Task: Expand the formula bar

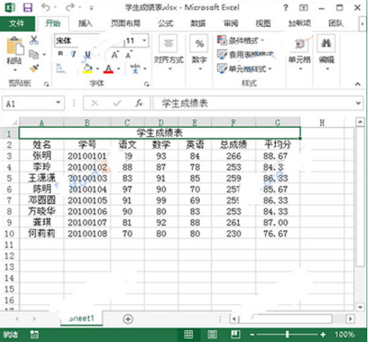Action: tap(358, 103)
